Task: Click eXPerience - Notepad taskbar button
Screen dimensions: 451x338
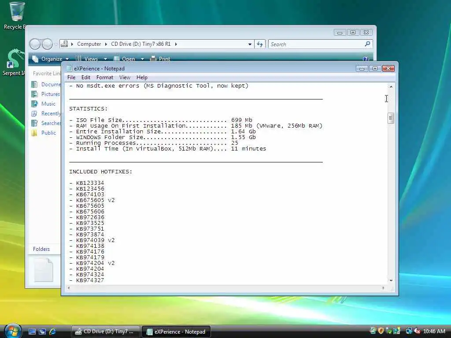Action: point(176,331)
